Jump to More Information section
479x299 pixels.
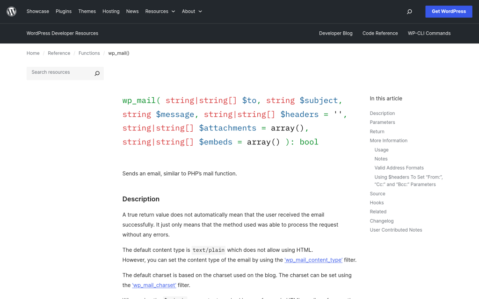point(389,141)
